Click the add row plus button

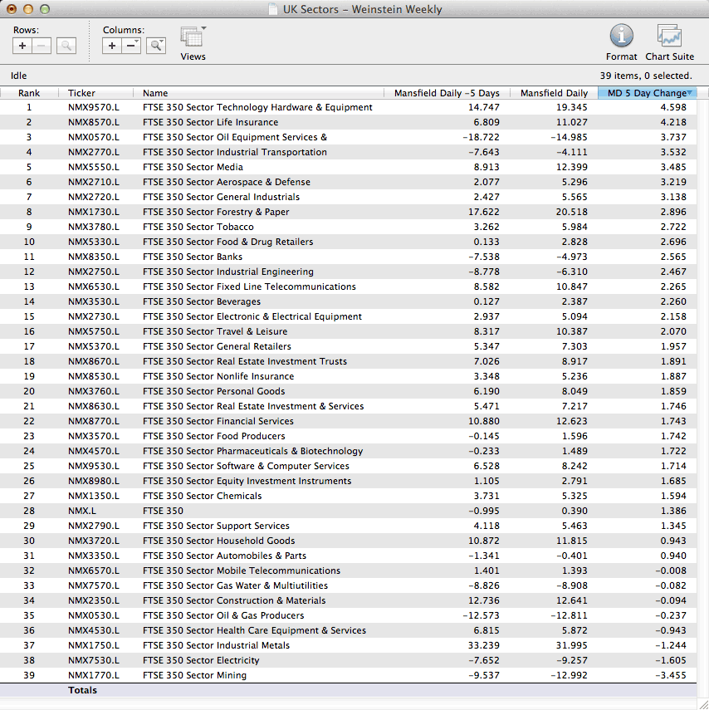[22, 47]
